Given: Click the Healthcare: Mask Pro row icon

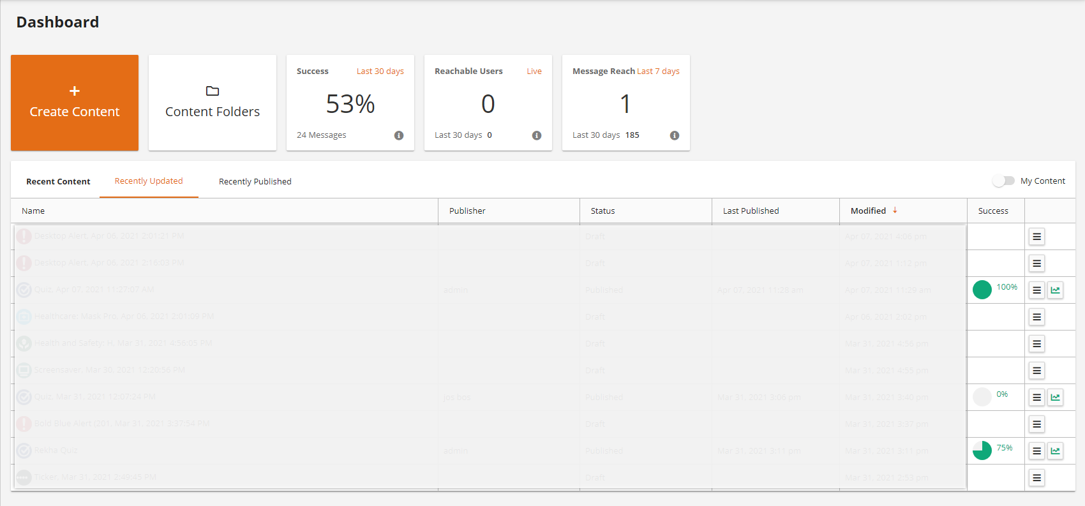Looking at the screenshot, I should 24,316.
